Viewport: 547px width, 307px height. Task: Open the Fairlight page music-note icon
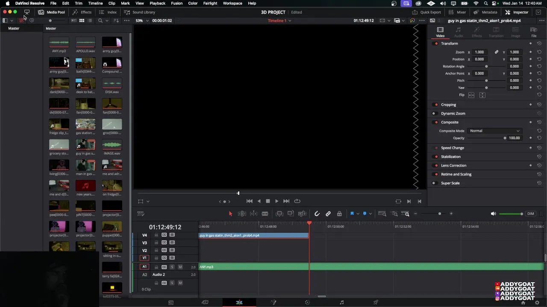click(x=341, y=302)
